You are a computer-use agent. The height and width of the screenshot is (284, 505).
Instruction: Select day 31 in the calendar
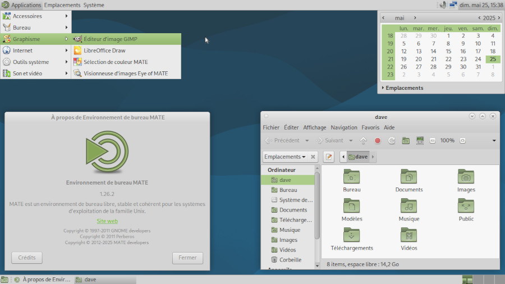(478, 67)
